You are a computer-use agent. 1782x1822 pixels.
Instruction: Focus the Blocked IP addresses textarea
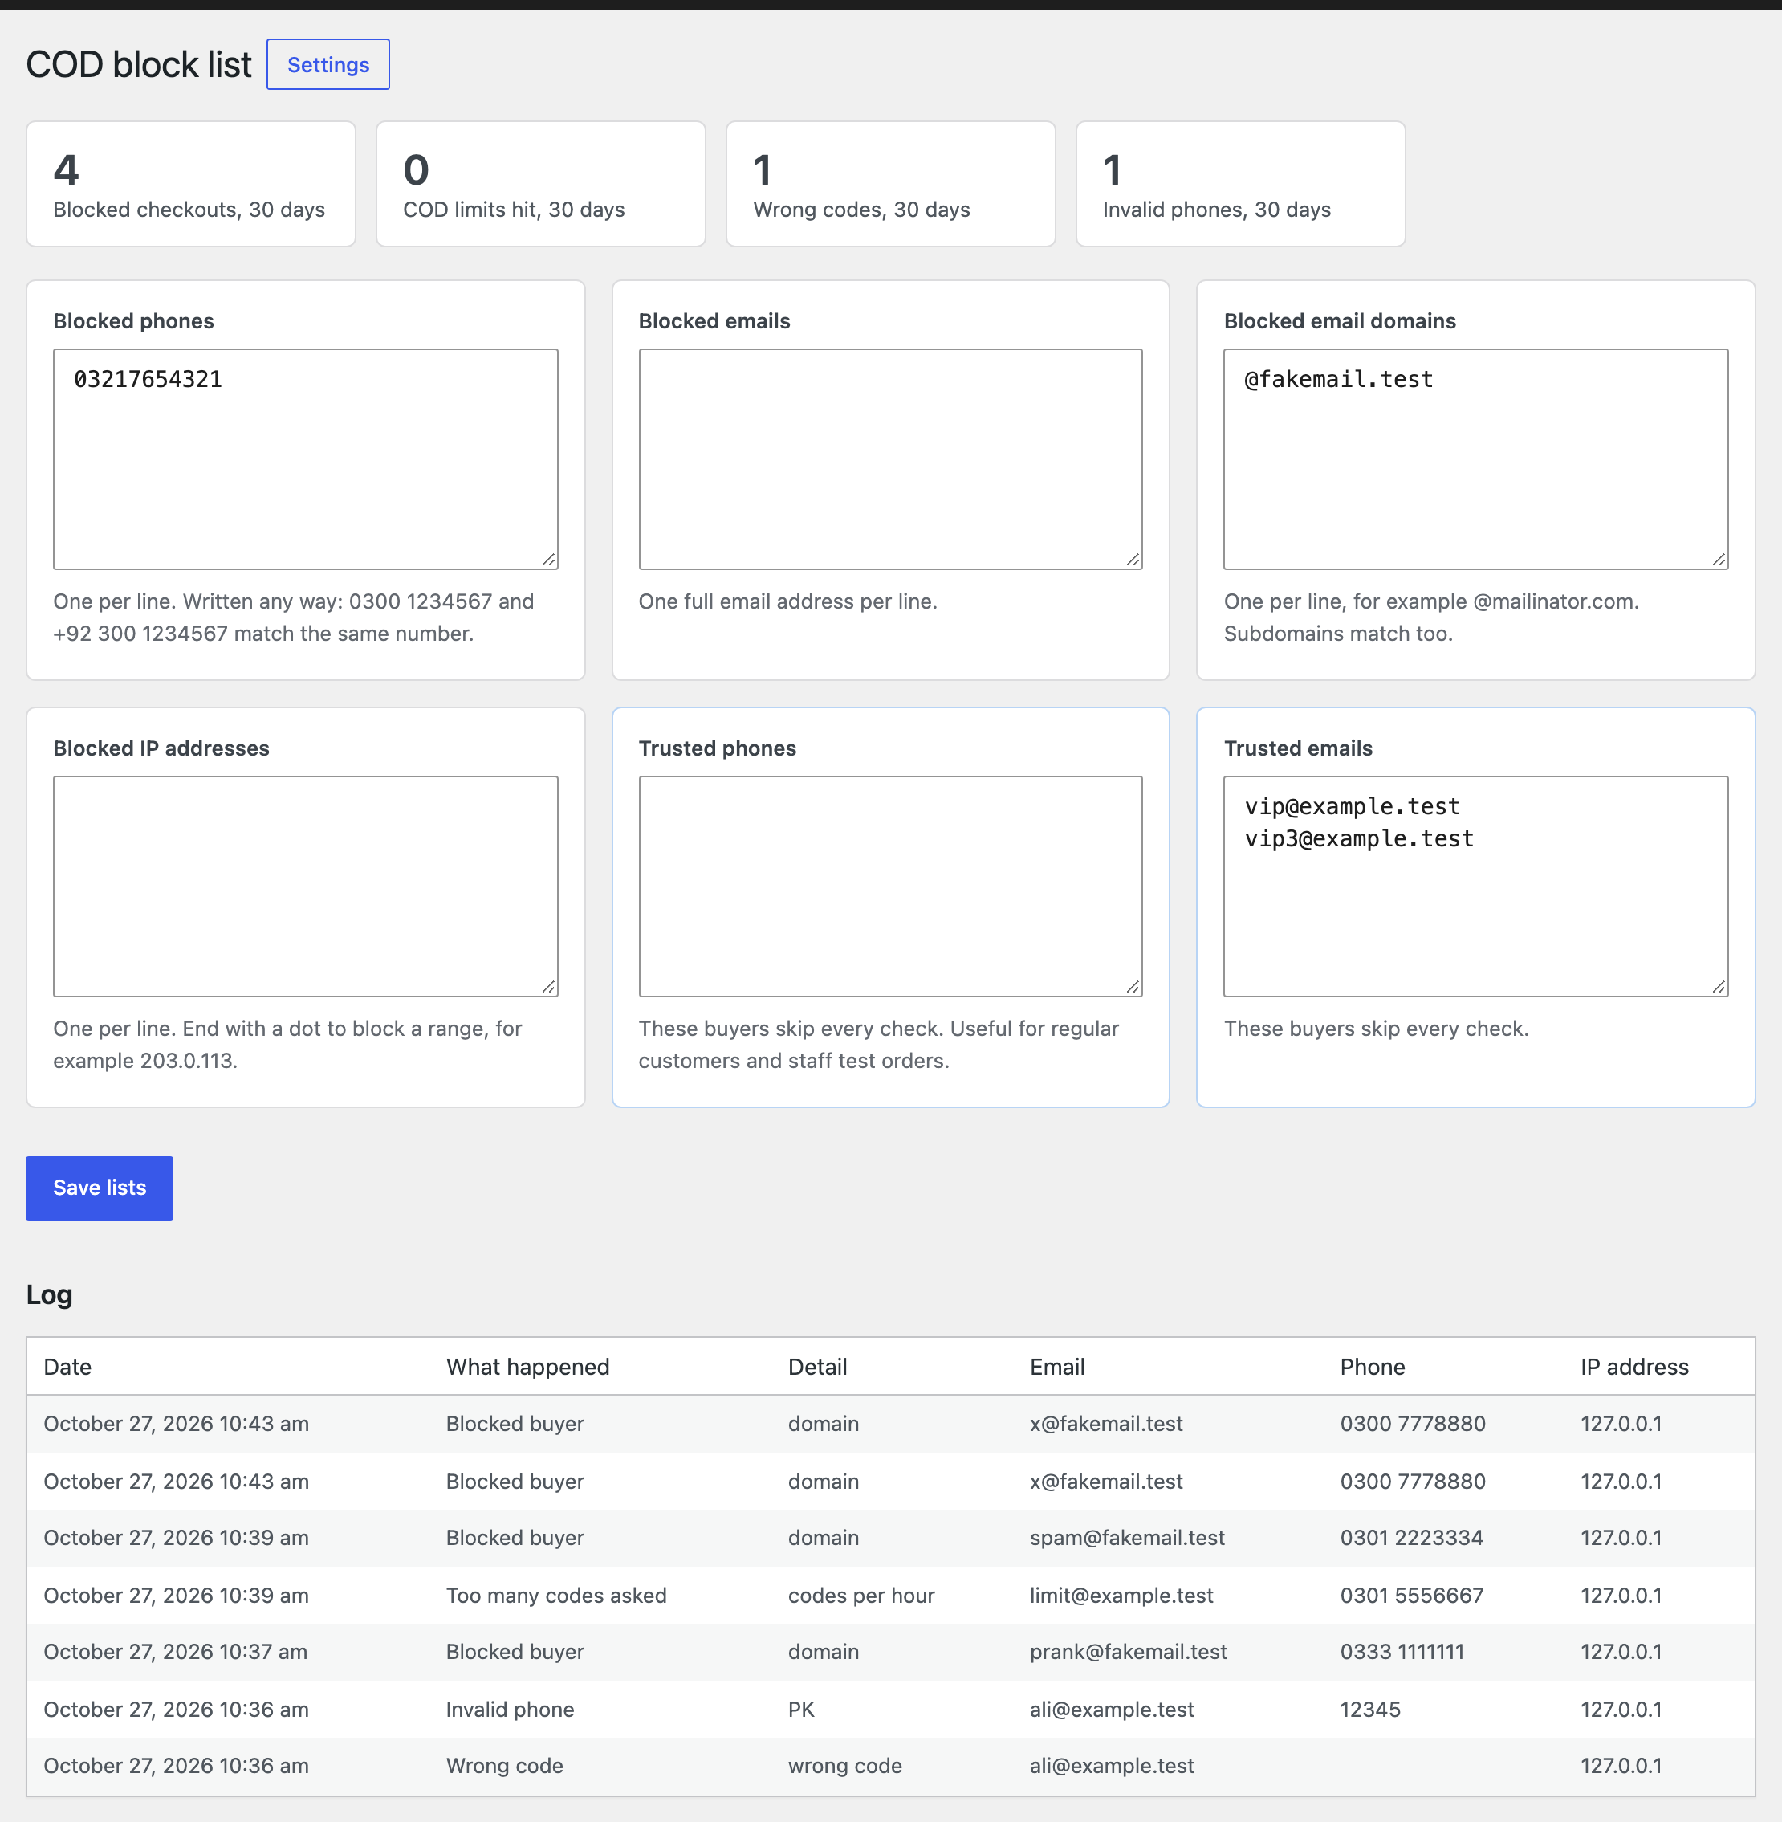[305, 886]
